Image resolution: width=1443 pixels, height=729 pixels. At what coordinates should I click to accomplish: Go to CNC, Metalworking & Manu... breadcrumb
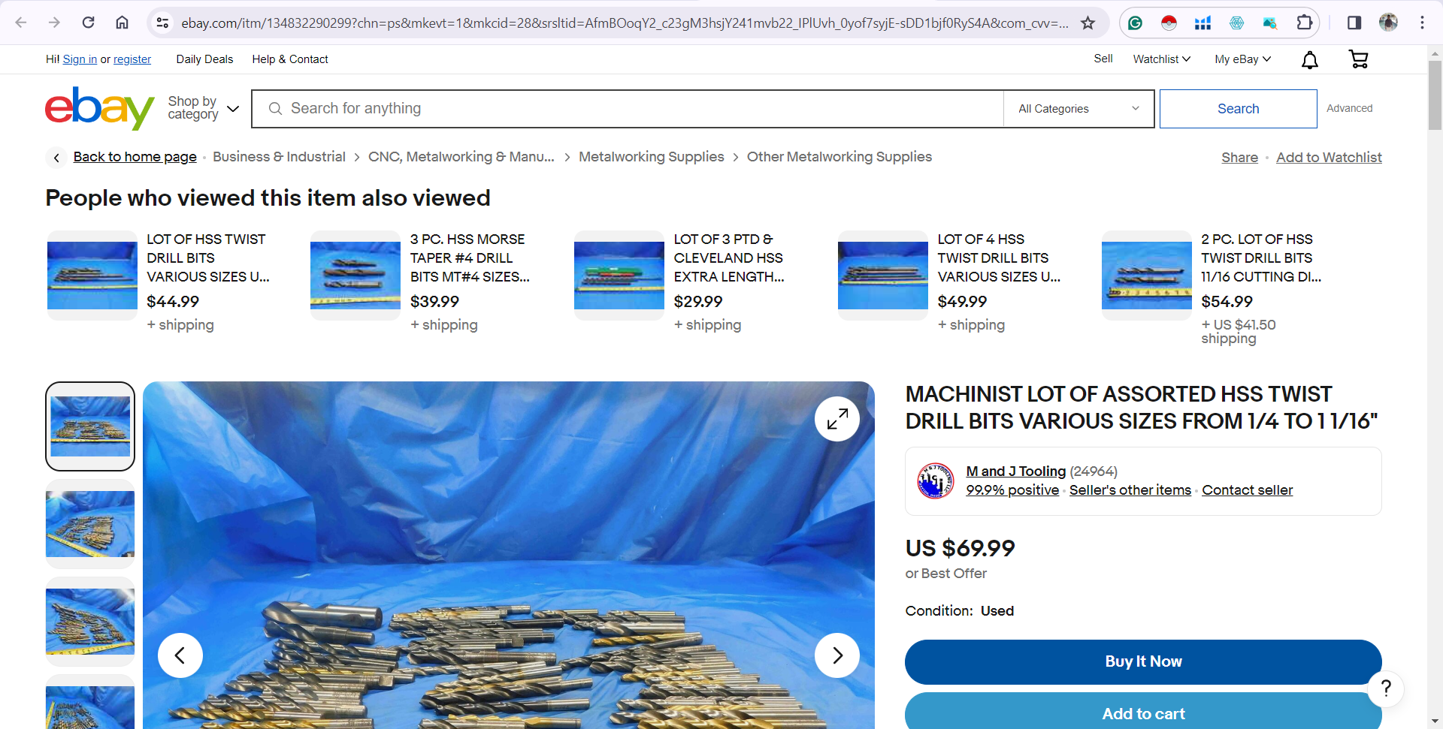[461, 157]
